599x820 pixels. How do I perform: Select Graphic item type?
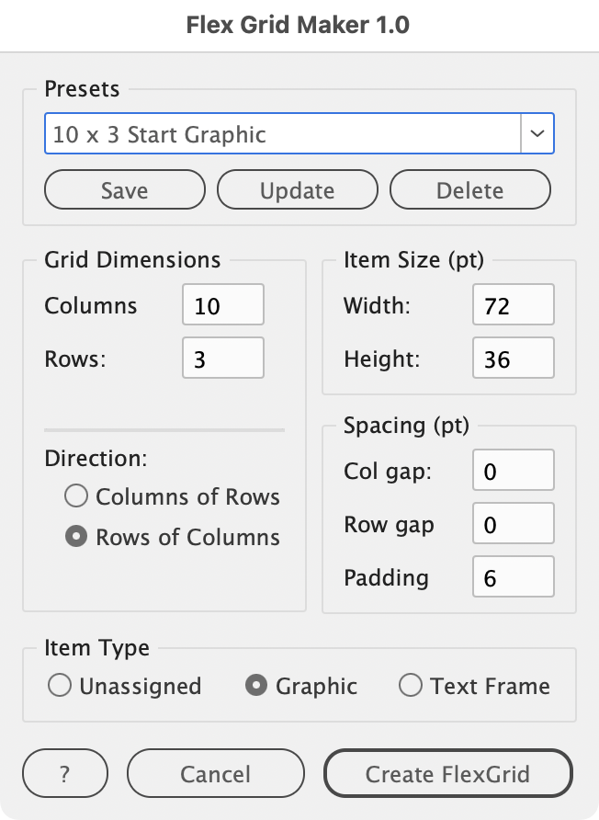pos(258,686)
